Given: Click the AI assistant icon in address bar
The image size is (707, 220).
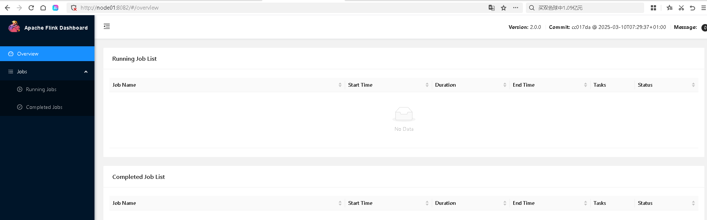Looking at the screenshot, I should (55, 7).
